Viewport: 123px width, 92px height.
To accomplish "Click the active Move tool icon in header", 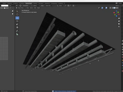I will pos(20,6).
